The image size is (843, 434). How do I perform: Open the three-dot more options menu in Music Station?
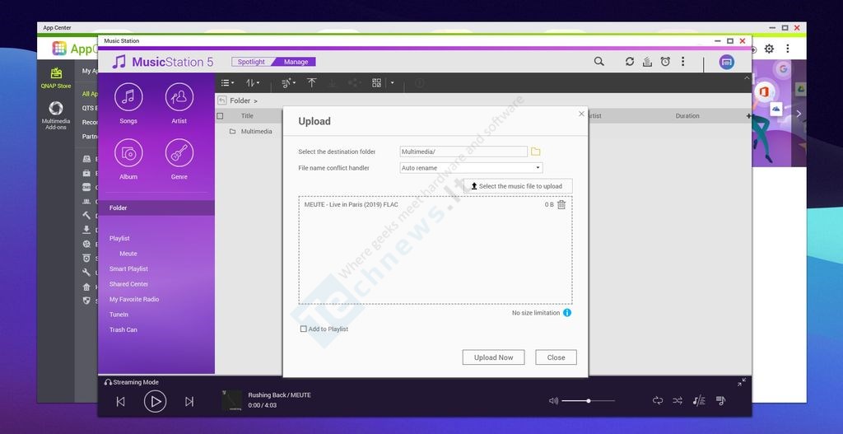[x=682, y=62]
